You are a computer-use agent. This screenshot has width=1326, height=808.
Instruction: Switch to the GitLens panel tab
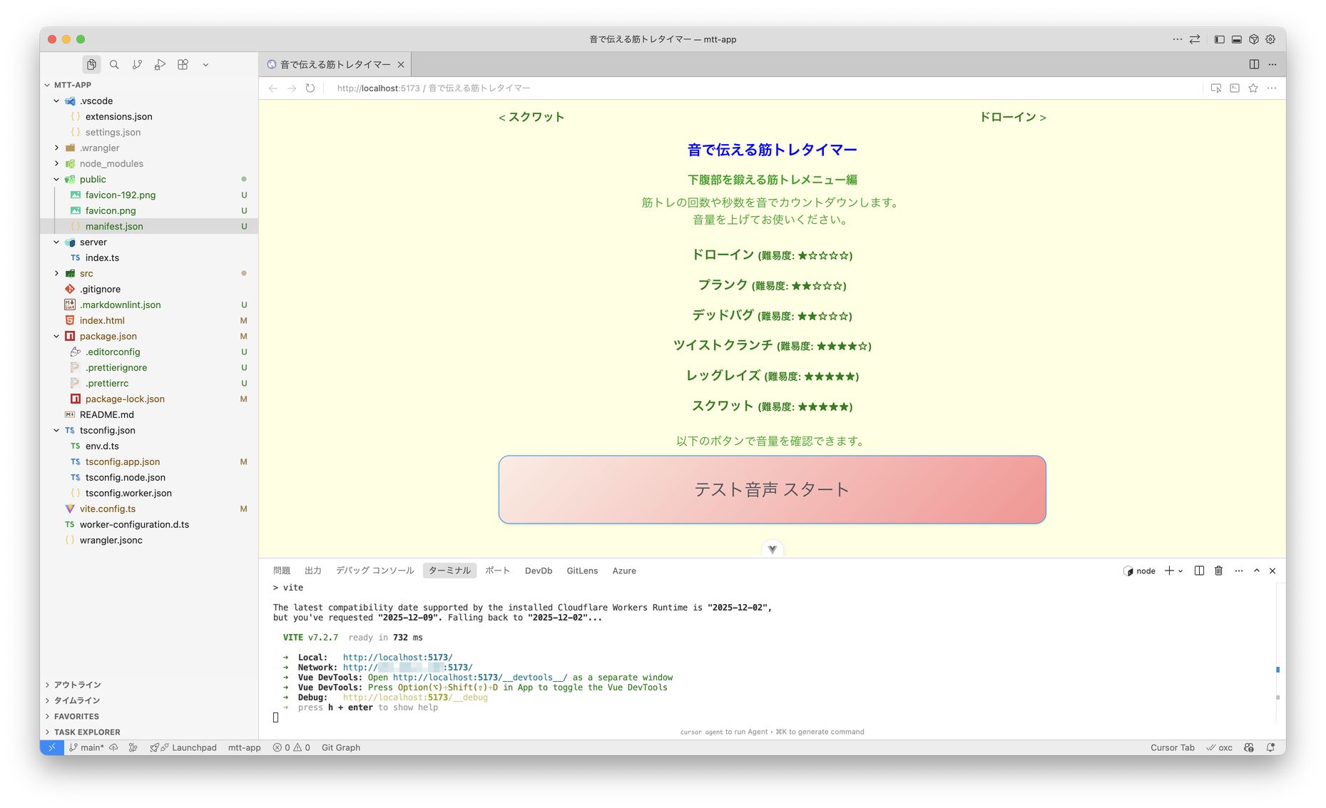click(581, 571)
